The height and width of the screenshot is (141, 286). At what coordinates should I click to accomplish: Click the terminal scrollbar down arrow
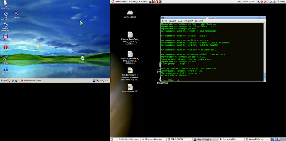[265, 80]
